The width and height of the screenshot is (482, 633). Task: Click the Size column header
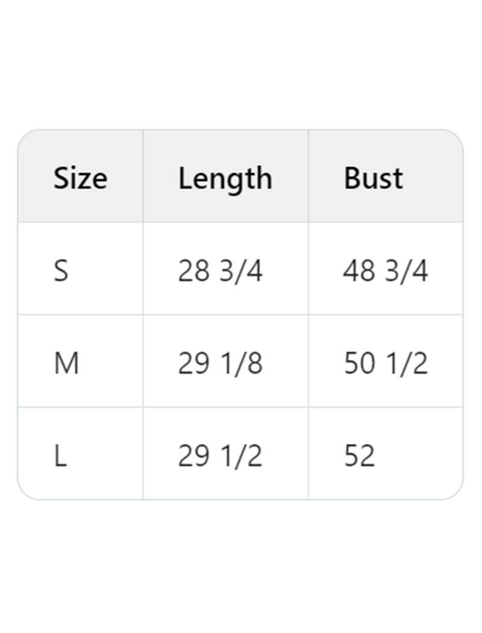80,178
